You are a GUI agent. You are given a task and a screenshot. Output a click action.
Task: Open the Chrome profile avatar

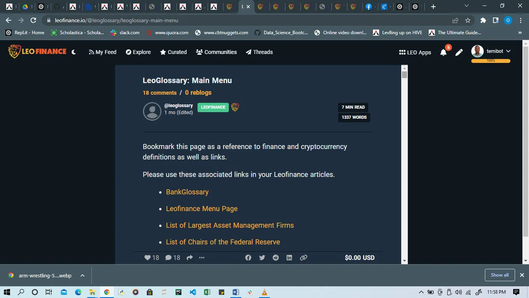(x=508, y=20)
